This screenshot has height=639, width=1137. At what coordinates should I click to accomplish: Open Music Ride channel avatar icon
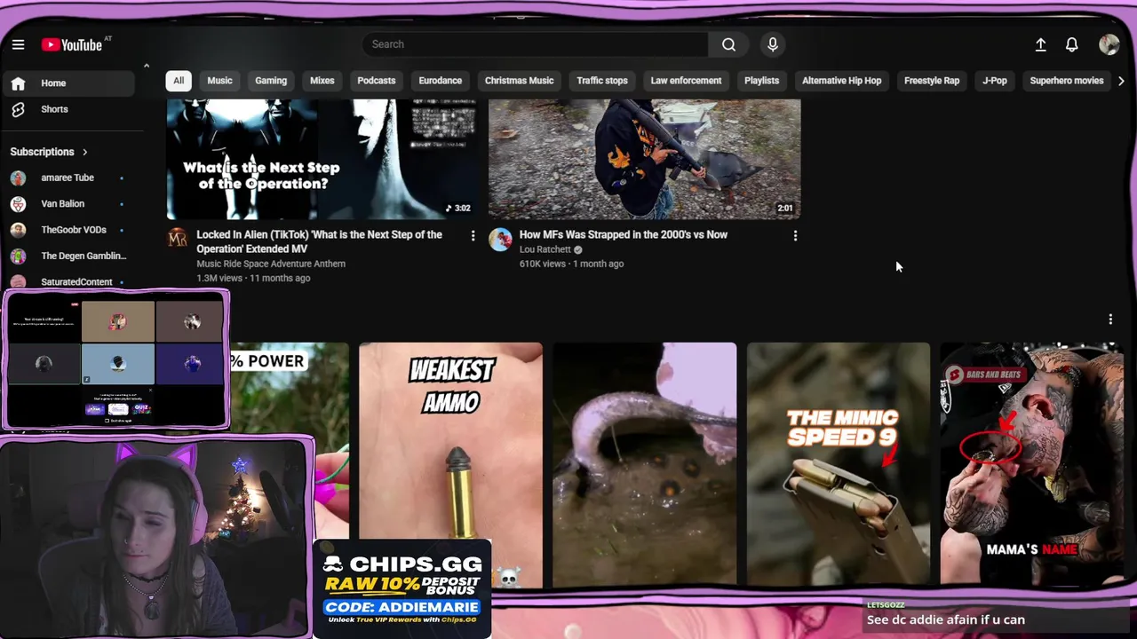[178, 238]
